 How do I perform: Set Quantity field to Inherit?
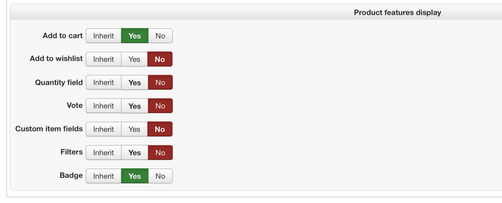click(103, 82)
